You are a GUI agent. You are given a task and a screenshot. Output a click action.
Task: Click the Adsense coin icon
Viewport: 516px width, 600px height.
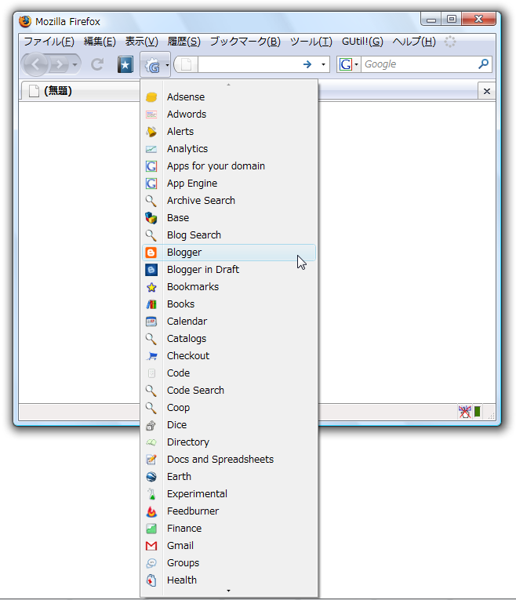(151, 97)
